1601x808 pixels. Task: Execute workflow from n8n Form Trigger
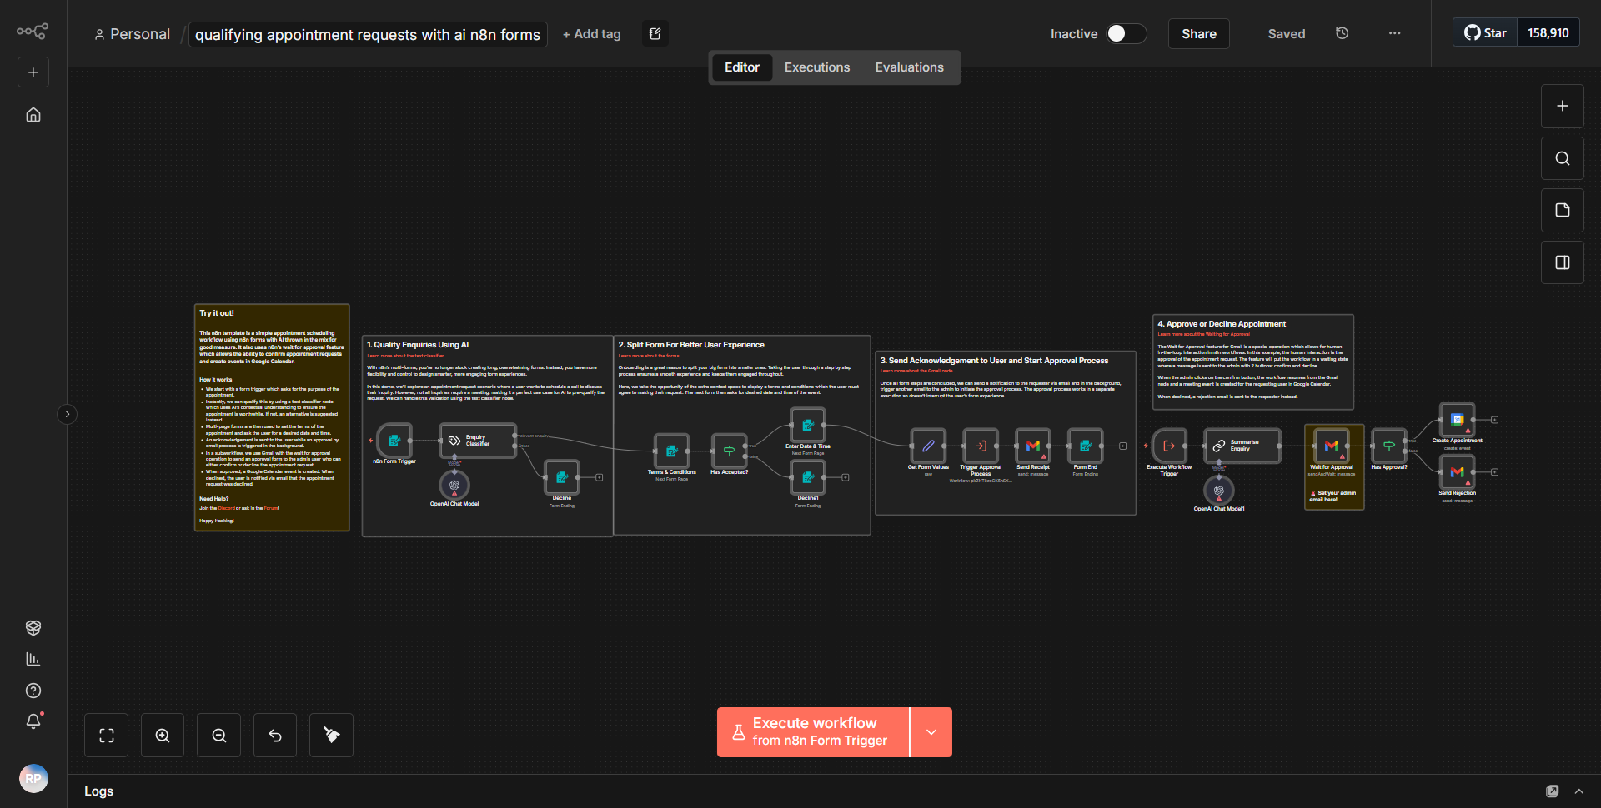(x=813, y=732)
